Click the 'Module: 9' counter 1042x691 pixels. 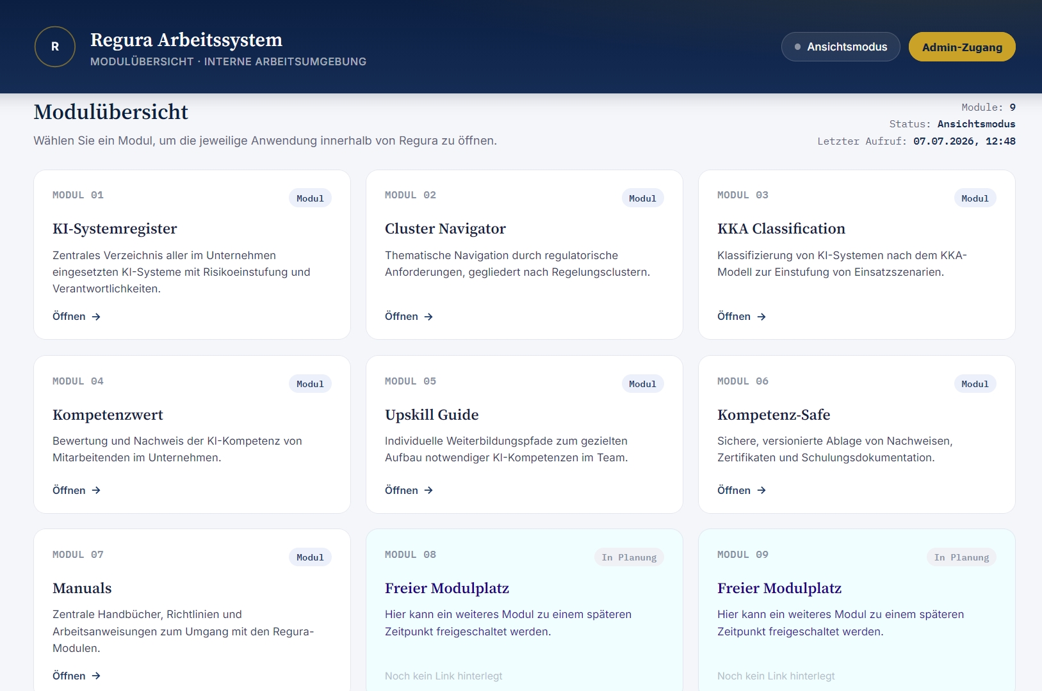988,107
